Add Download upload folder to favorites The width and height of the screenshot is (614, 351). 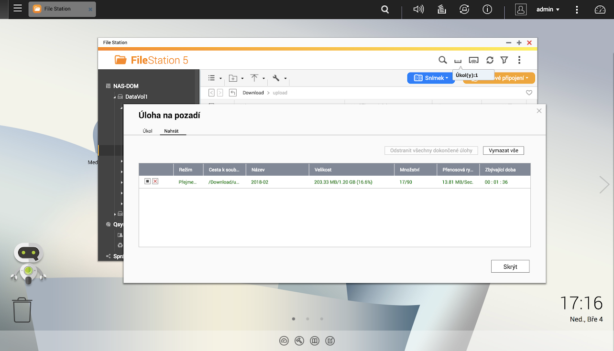(x=529, y=93)
